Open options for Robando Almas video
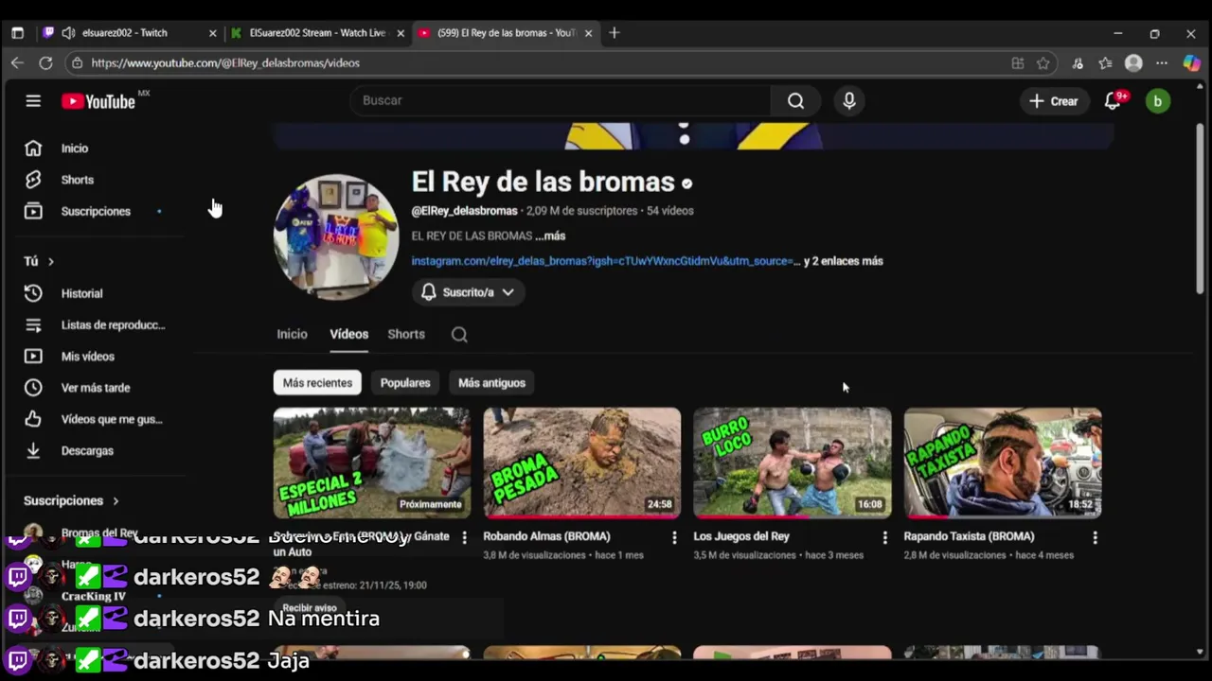The image size is (1212, 681). click(674, 537)
